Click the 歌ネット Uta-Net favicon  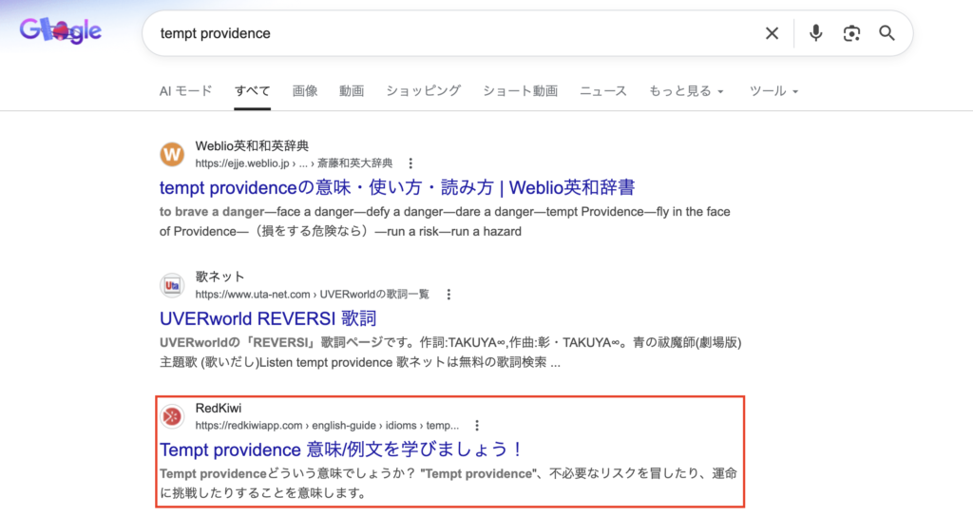coord(172,285)
